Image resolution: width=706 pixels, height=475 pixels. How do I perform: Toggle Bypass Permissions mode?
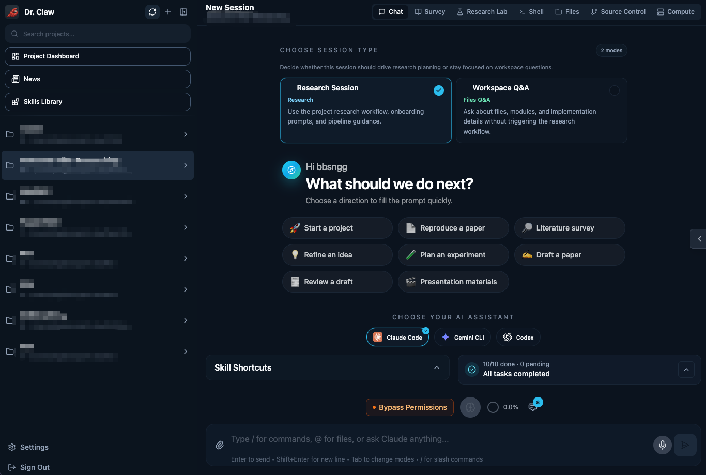409,407
